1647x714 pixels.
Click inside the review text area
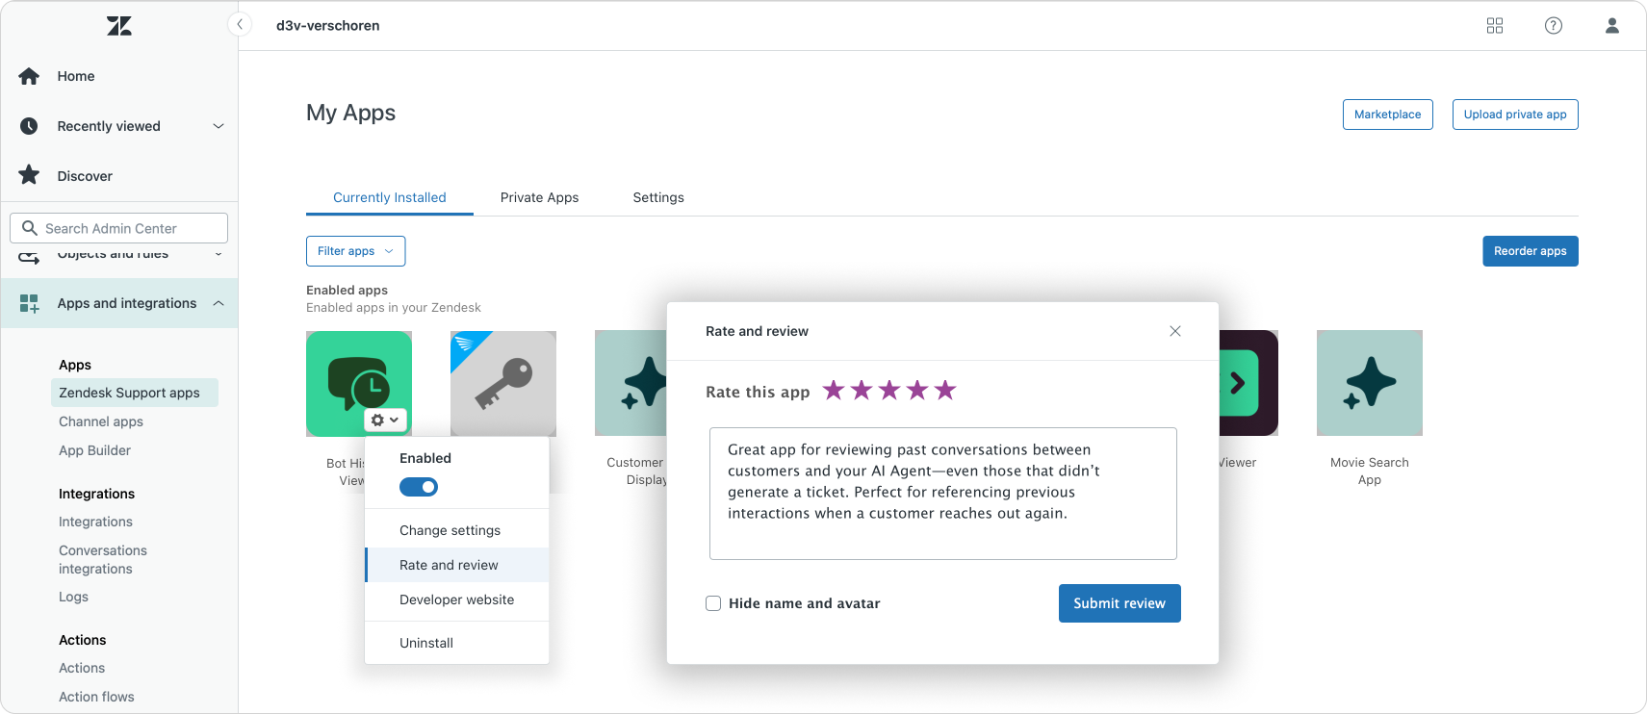click(x=943, y=494)
